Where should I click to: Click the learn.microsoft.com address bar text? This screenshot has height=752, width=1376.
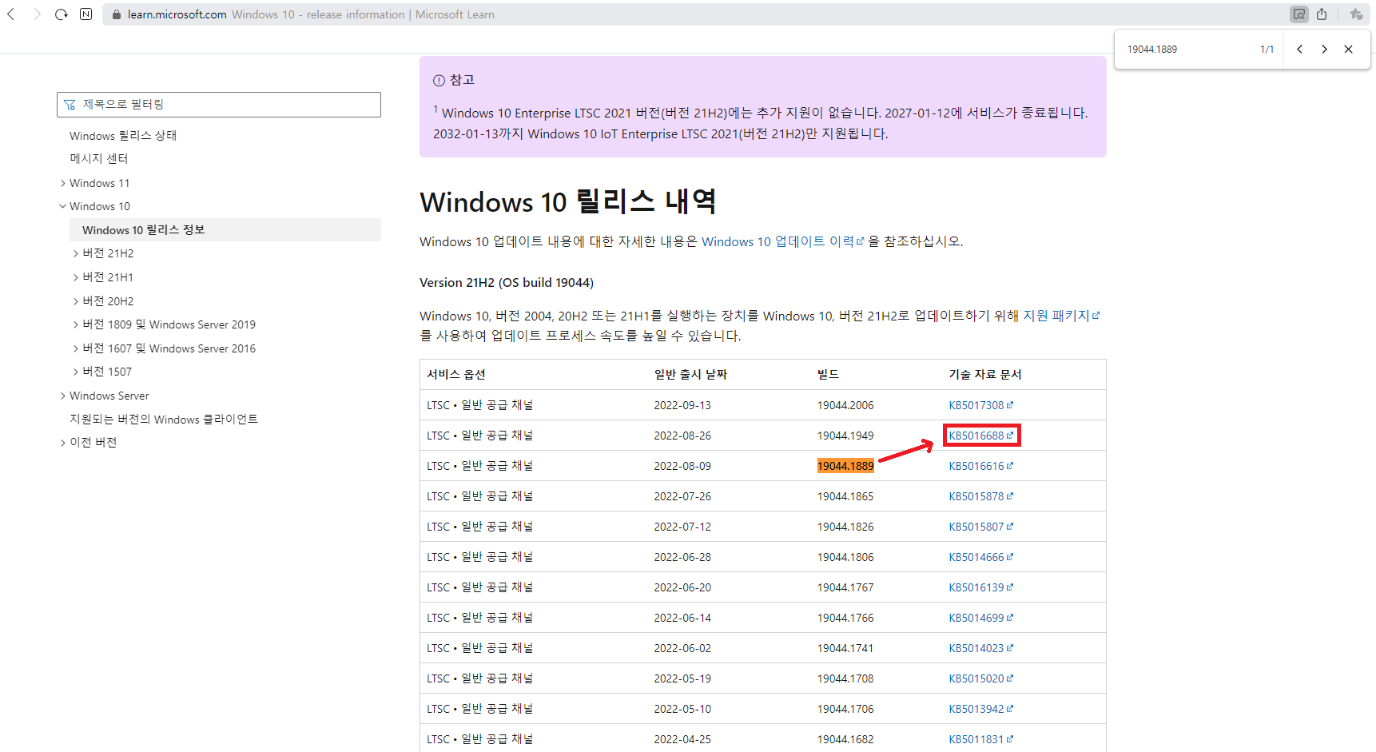coord(177,14)
